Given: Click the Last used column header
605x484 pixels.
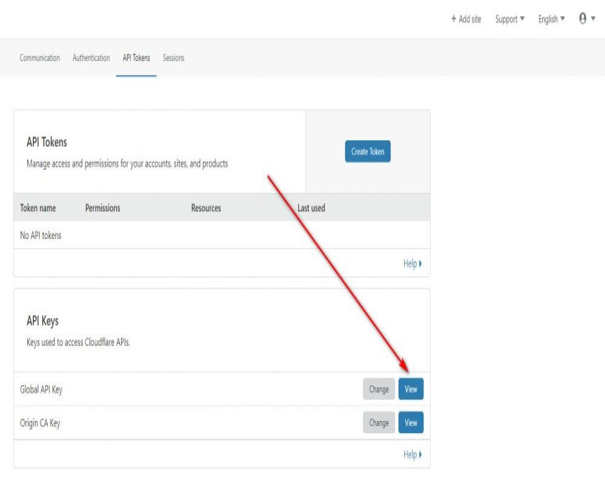Looking at the screenshot, I should coord(311,208).
